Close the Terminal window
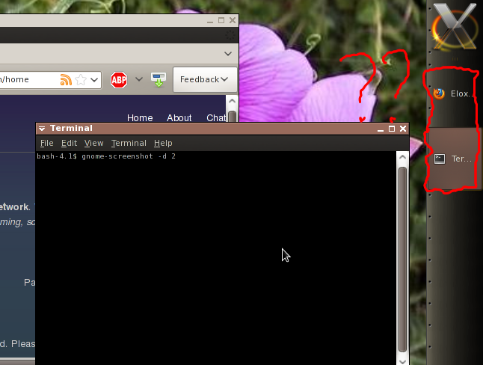Image resolution: width=483 pixels, height=365 pixels. (403, 129)
